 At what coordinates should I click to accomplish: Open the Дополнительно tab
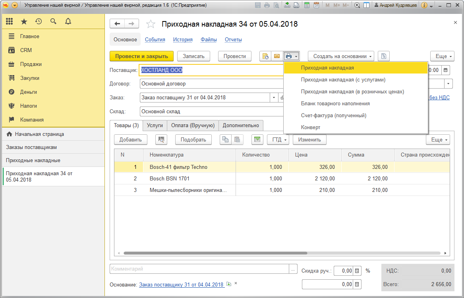(241, 126)
